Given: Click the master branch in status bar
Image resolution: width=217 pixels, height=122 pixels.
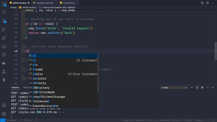Looking at the screenshot, I should point(12,120).
